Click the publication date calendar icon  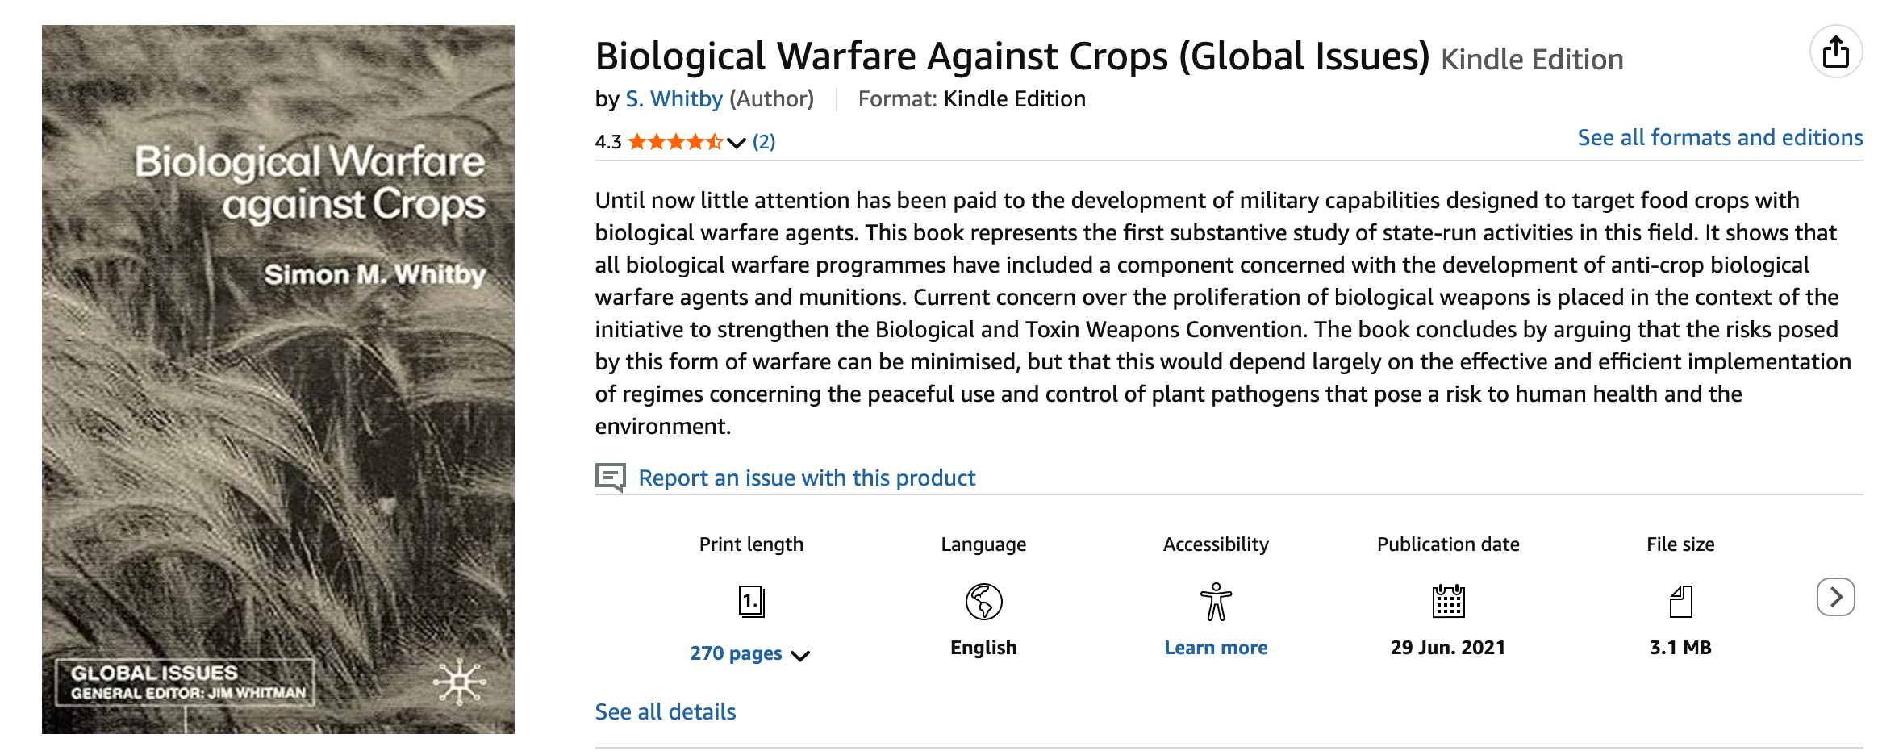(1448, 600)
